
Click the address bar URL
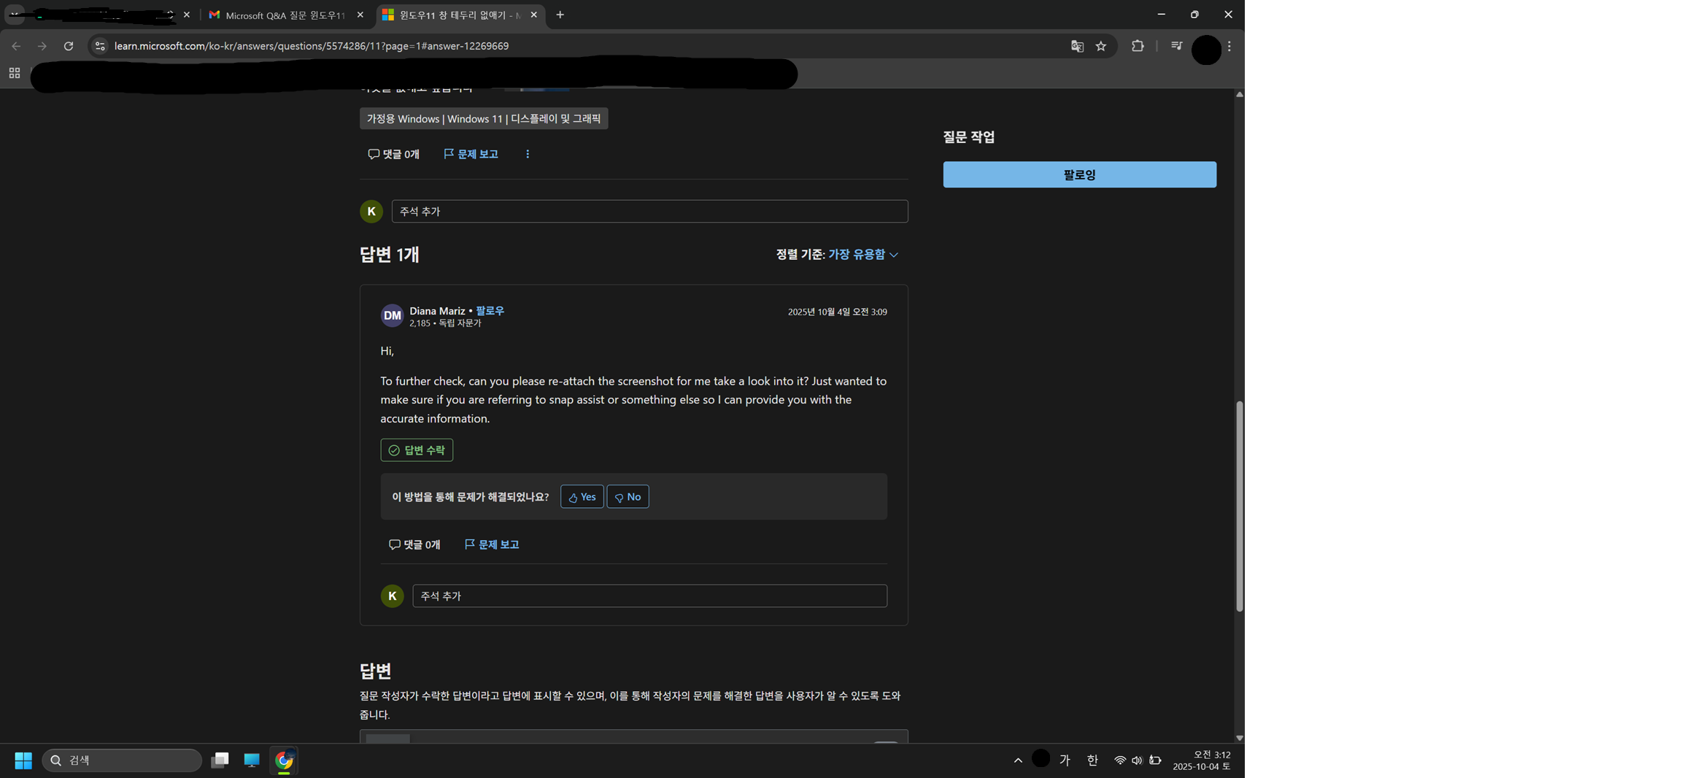312,46
